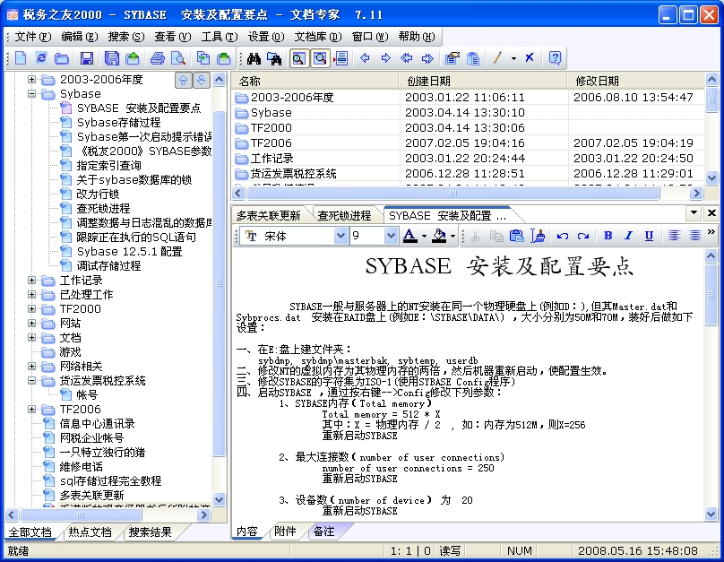Click the paste clipboard icon in editor toolbar

[x=517, y=236]
